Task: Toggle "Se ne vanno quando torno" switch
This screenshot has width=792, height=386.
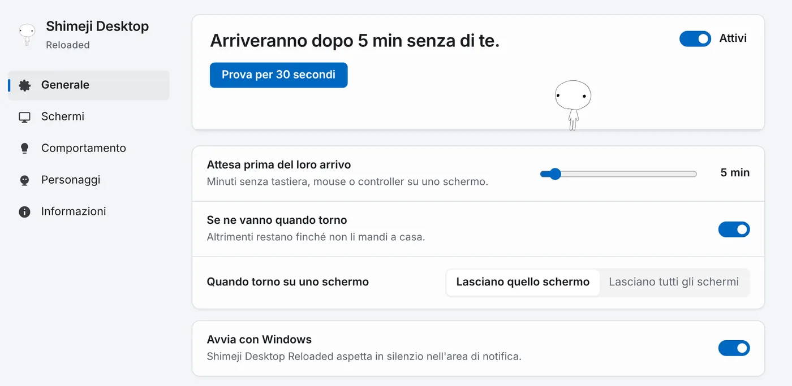Action: coord(734,229)
